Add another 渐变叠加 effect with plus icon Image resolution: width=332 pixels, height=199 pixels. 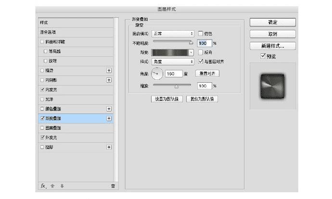pyautogui.click(x=109, y=118)
